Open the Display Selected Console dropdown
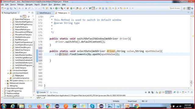This screenshot has width=195, height=109. click(x=180, y=92)
